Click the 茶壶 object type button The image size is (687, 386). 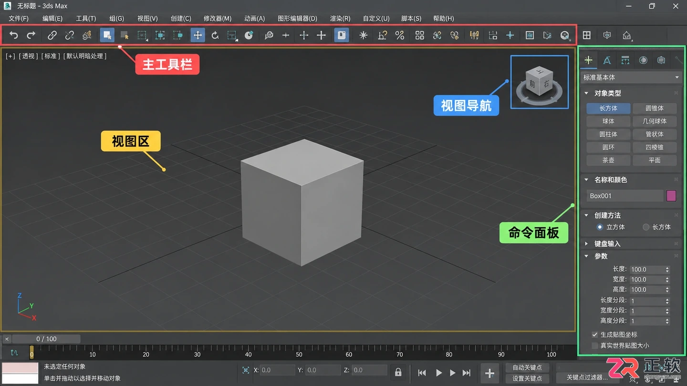tap(608, 161)
